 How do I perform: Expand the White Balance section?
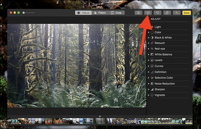(148, 55)
